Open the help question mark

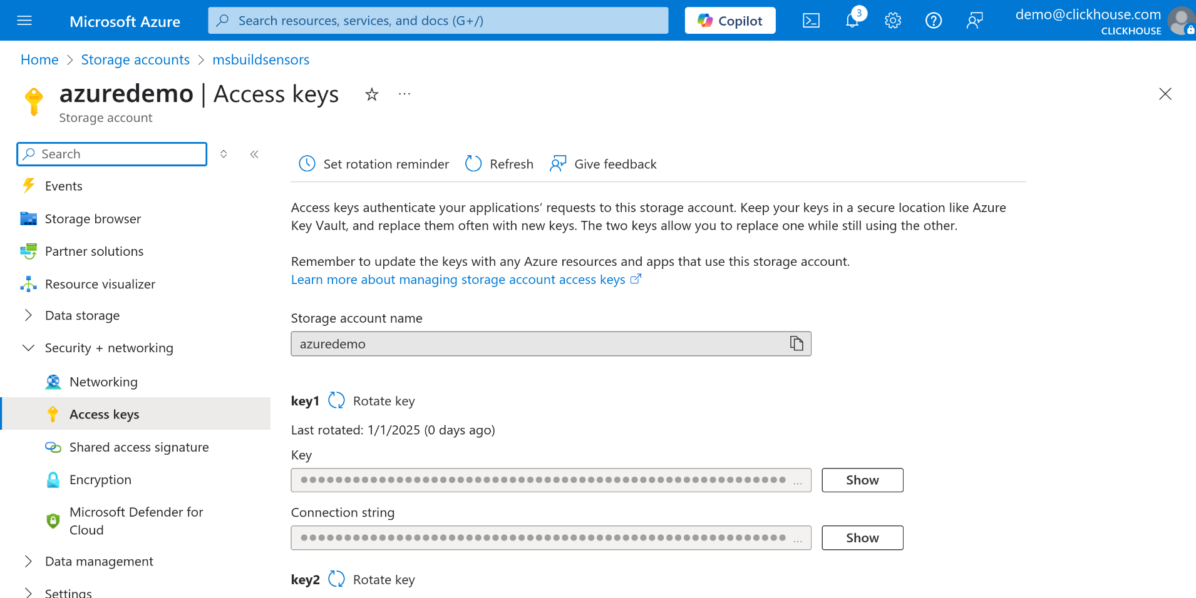(934, 20)
